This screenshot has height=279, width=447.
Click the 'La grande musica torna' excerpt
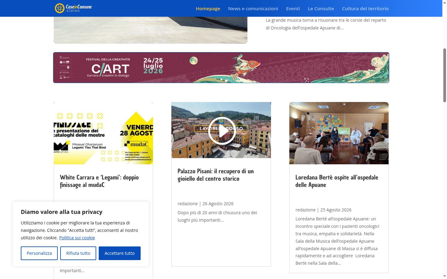pos(326,24)
